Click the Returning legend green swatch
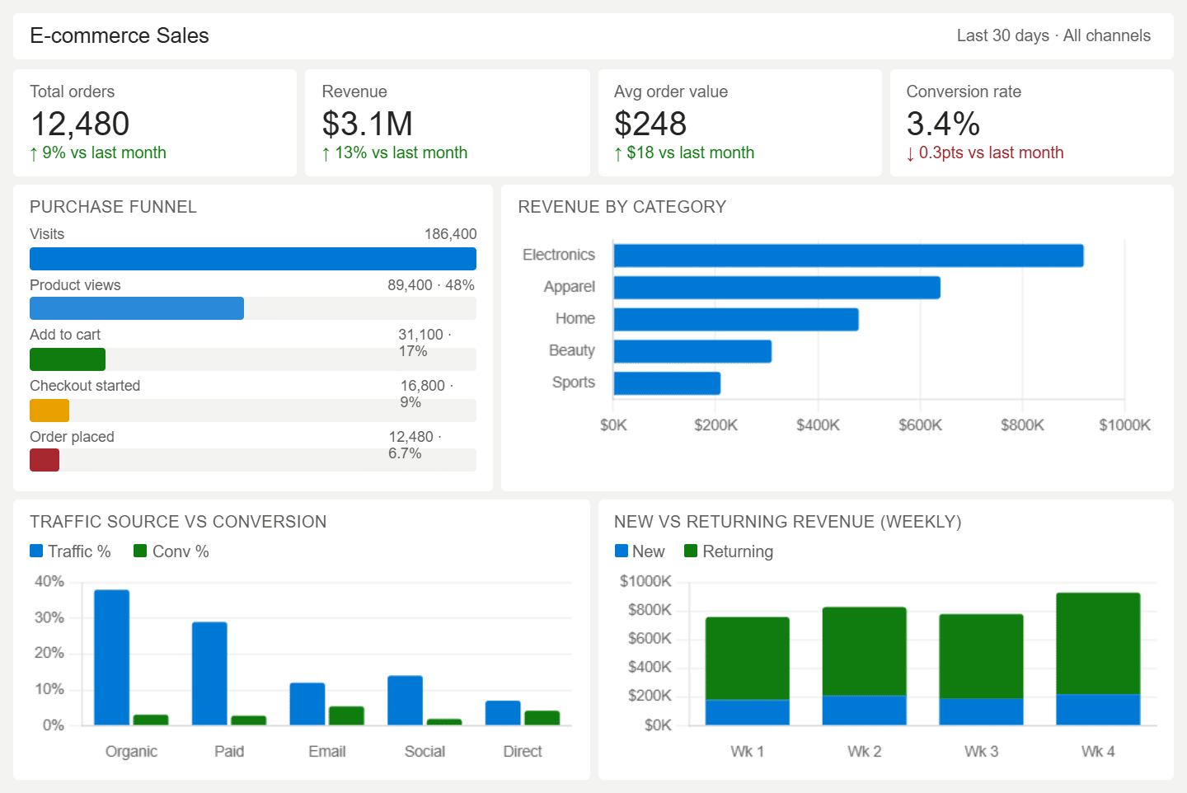 coord(691,551)
